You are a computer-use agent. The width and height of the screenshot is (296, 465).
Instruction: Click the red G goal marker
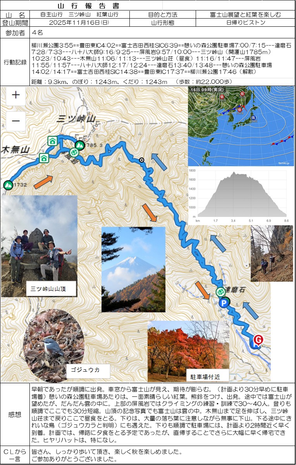(x=258, y=340)
